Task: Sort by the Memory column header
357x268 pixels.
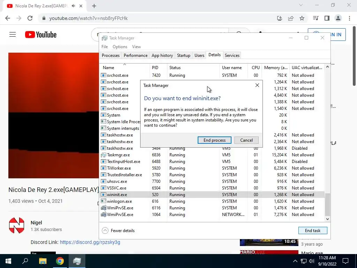Action: point(275,67)
